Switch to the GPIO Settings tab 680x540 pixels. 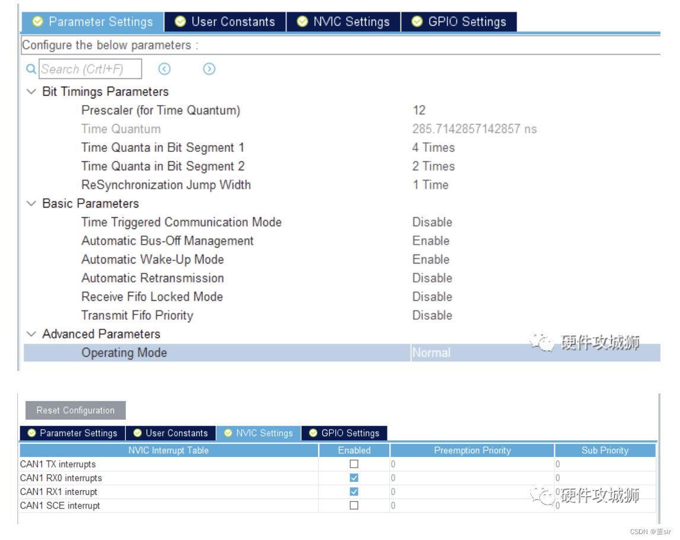466,21
